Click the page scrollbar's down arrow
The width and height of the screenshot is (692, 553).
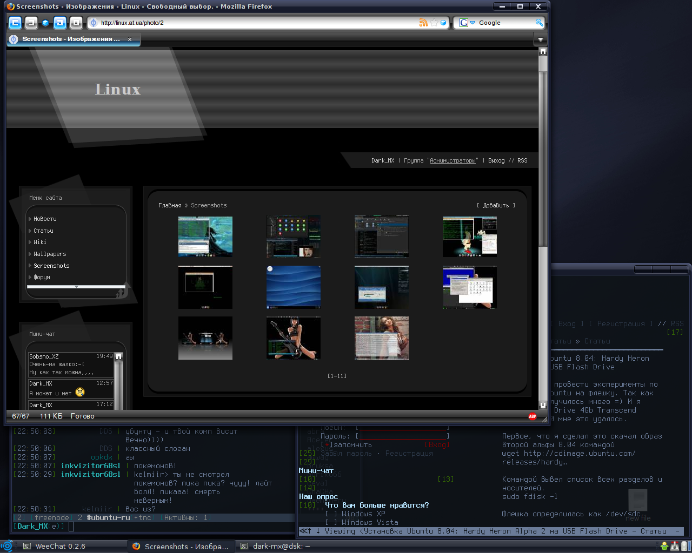[543, 405]
